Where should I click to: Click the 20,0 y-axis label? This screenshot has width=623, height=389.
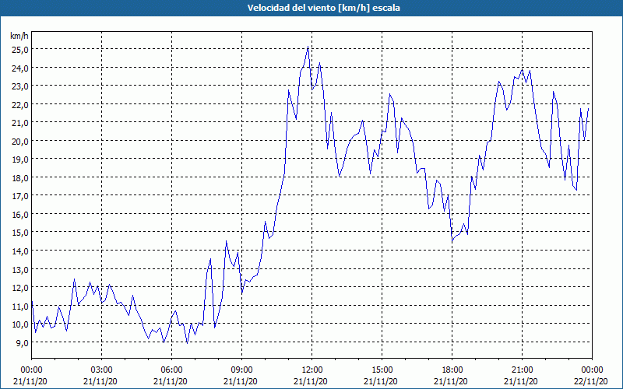pos(19,142)
